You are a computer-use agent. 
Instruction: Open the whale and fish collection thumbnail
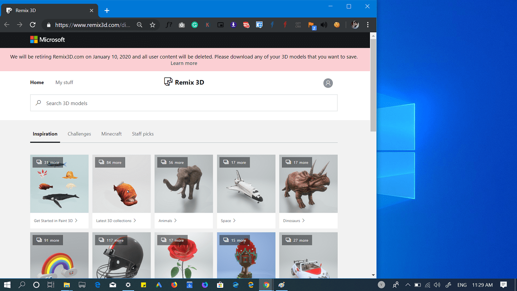59,184
